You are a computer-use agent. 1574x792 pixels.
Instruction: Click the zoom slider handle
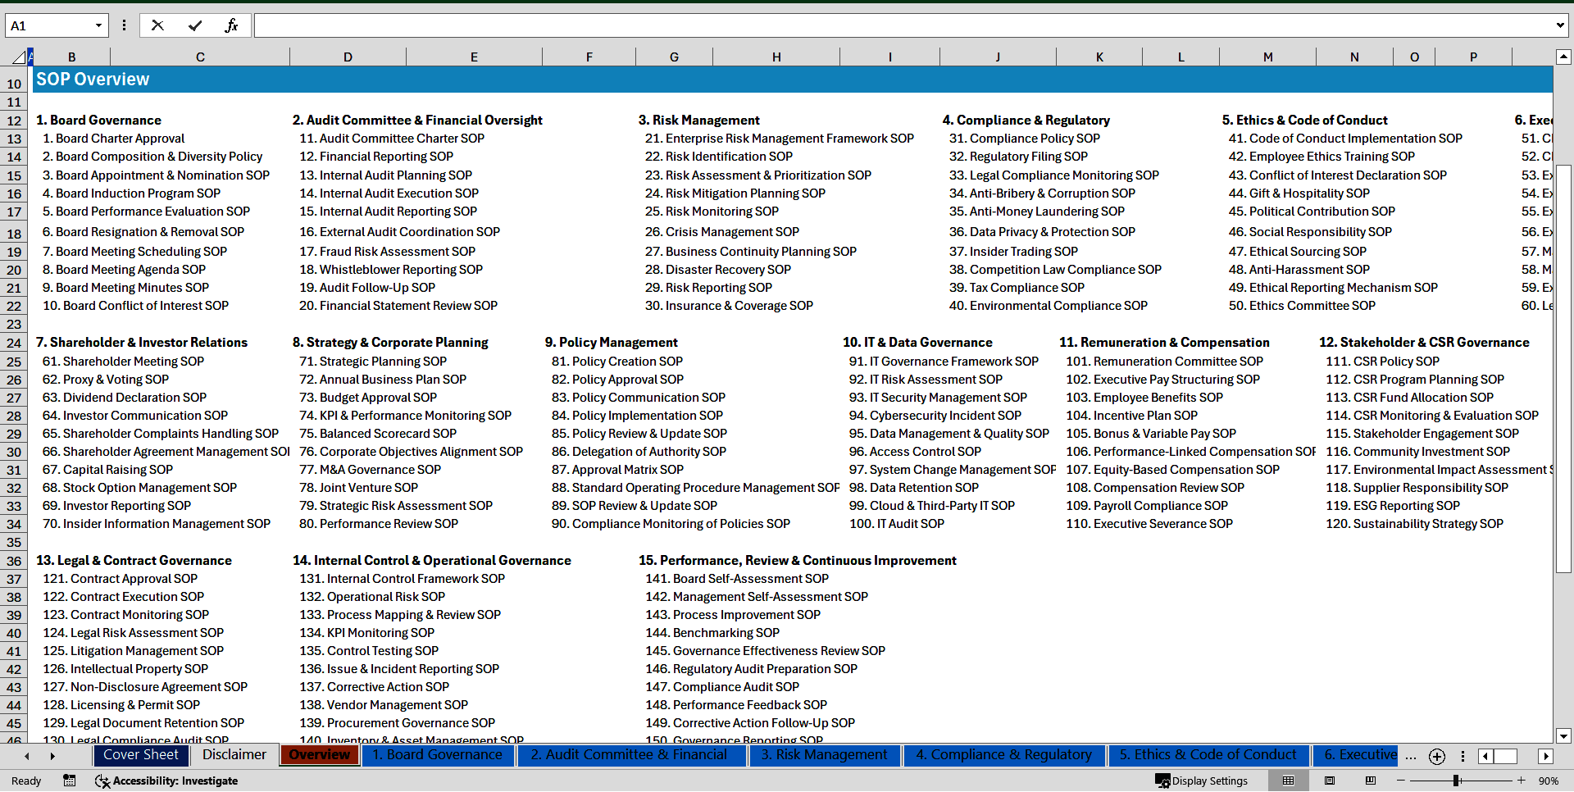(1457, 781)
